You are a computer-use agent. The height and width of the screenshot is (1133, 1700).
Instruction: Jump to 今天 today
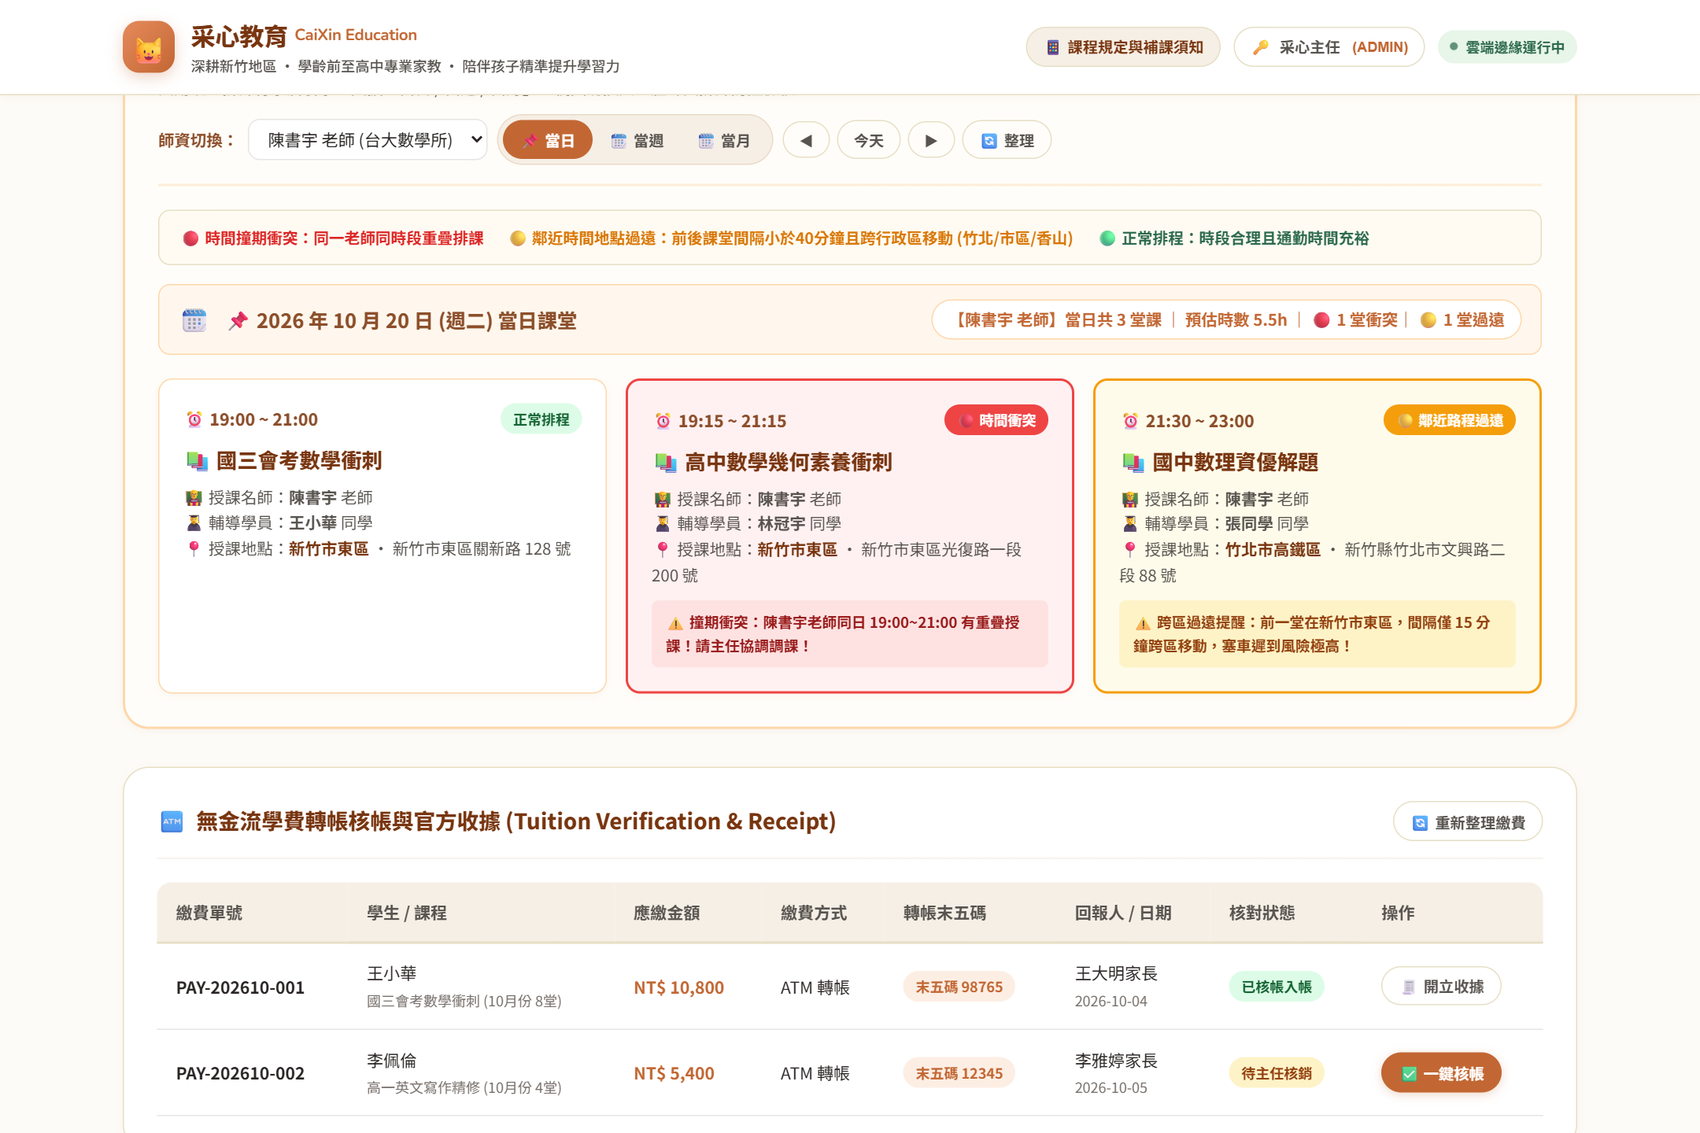click(x=869, y=140)
